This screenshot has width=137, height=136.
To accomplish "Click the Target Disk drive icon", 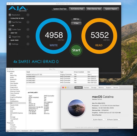I will 10,37.
